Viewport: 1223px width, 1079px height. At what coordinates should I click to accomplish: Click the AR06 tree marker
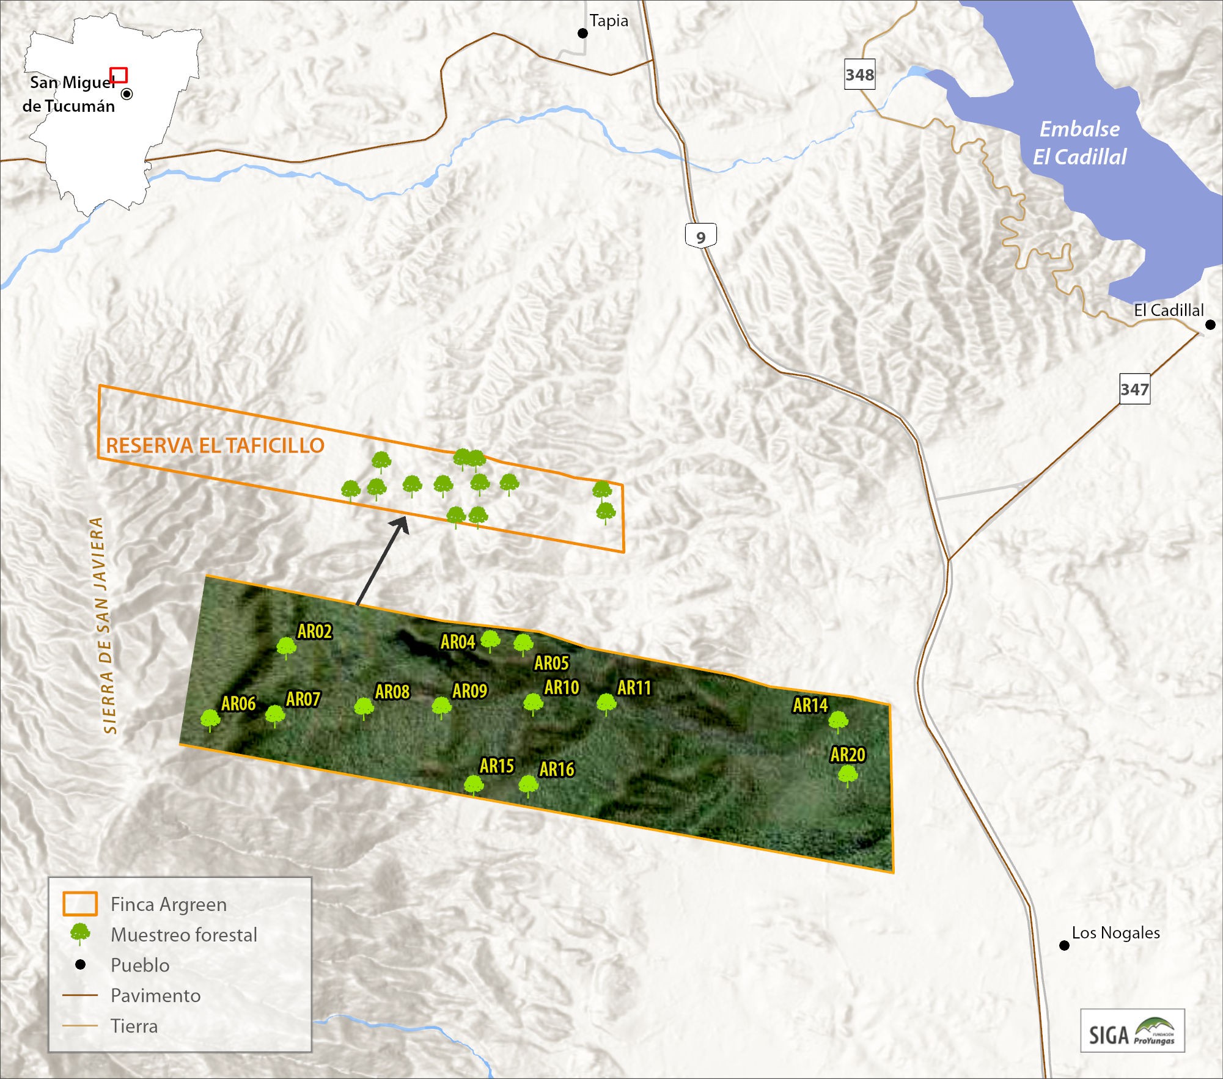tap(210, 719)
